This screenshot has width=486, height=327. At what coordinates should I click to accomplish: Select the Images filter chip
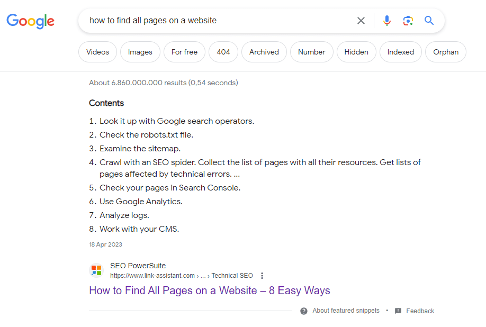tap(140, 52)
